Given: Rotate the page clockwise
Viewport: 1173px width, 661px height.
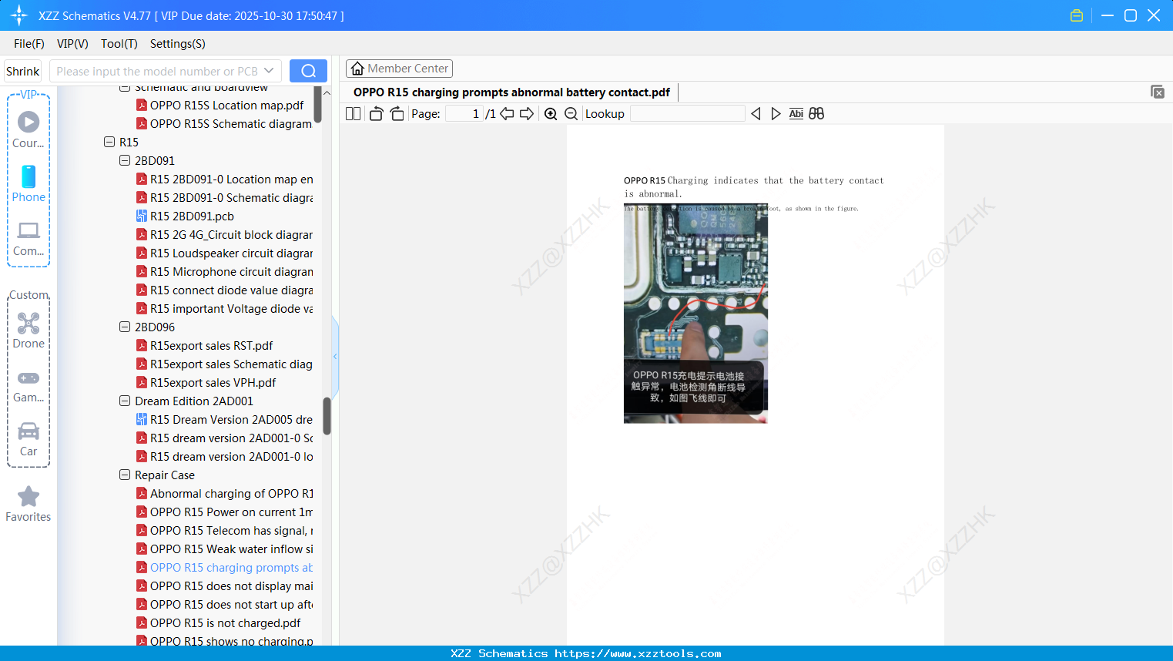Looking at the screenshot, I should coord(397,114).
